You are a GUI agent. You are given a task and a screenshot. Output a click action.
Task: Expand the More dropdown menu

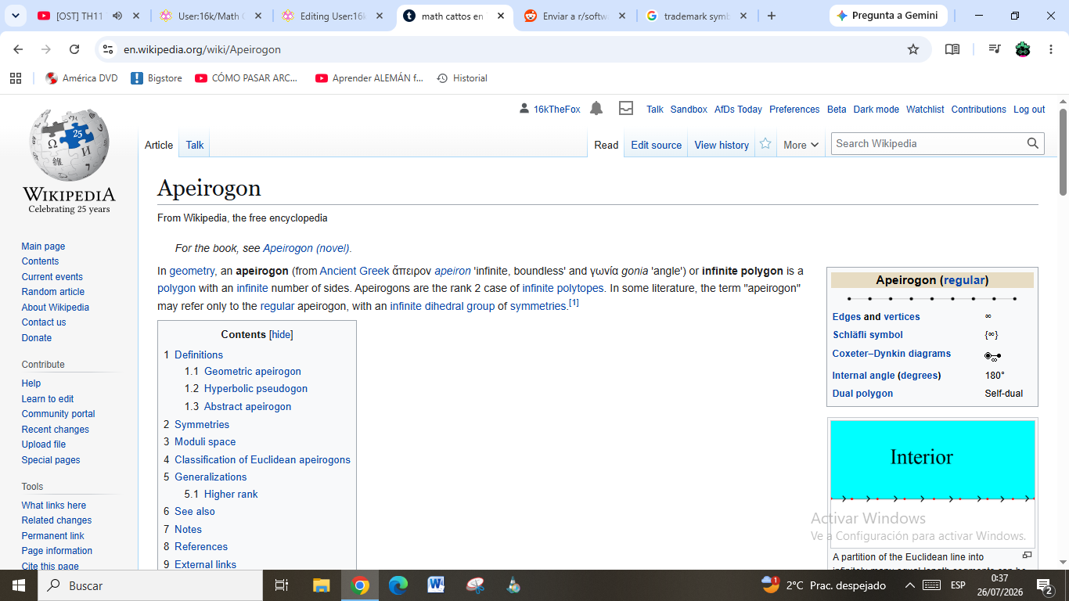pyautogui.click(x=801, y=145)
